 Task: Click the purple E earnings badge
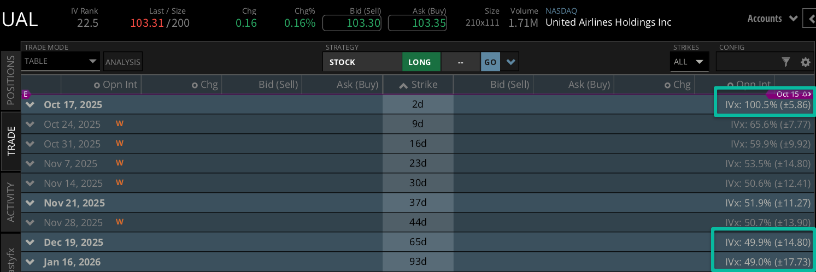[x=25, y=94]
